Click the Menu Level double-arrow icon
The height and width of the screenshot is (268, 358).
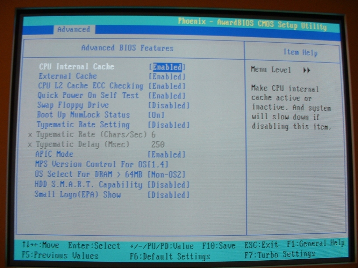click(307, 70)
